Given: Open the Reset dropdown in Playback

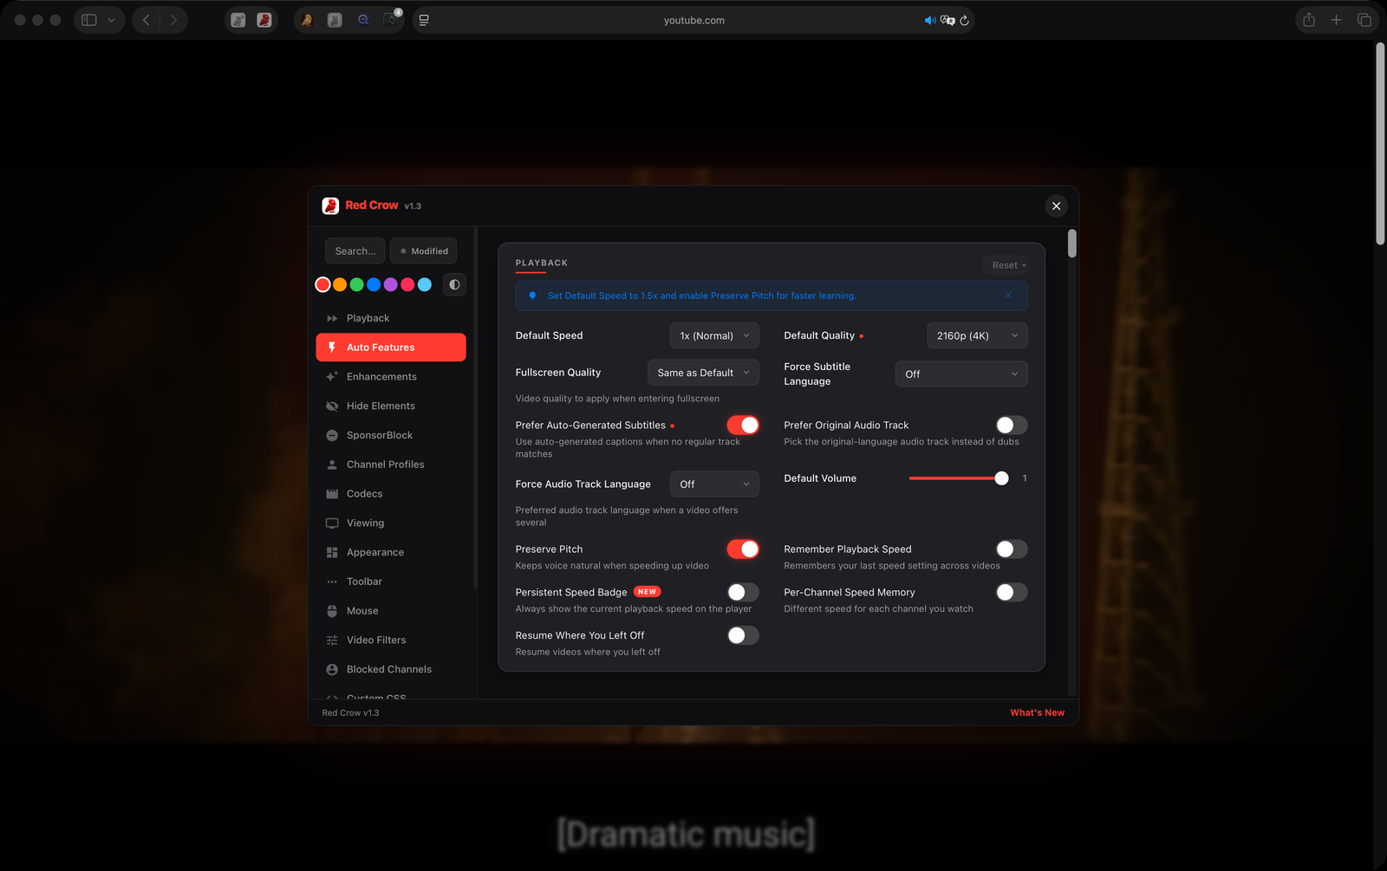Looking at the screenshot, I should coord(1008,265).
